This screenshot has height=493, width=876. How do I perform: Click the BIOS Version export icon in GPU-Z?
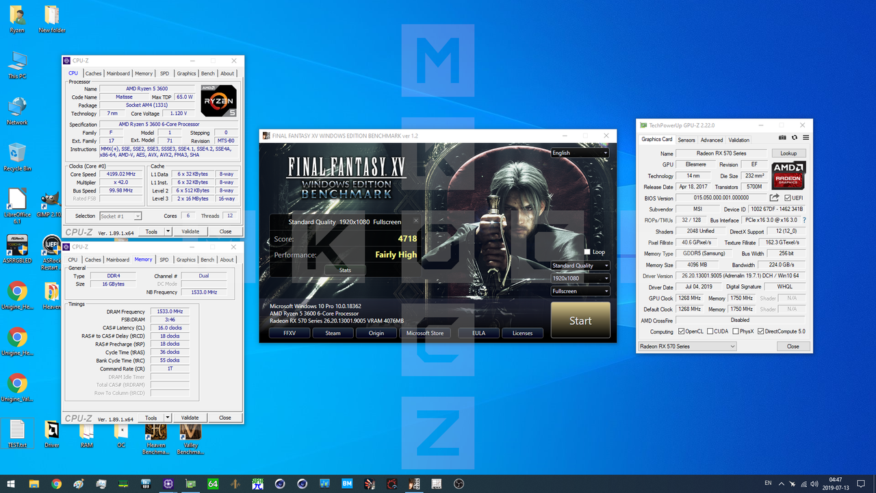(x=775, y=197)
